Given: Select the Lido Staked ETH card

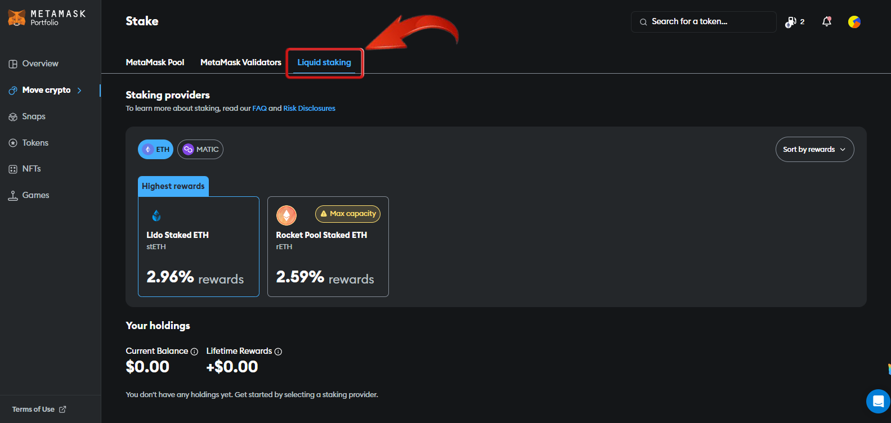Looking at the screenshot, I should pyautogui.click(x=199, y=246).
